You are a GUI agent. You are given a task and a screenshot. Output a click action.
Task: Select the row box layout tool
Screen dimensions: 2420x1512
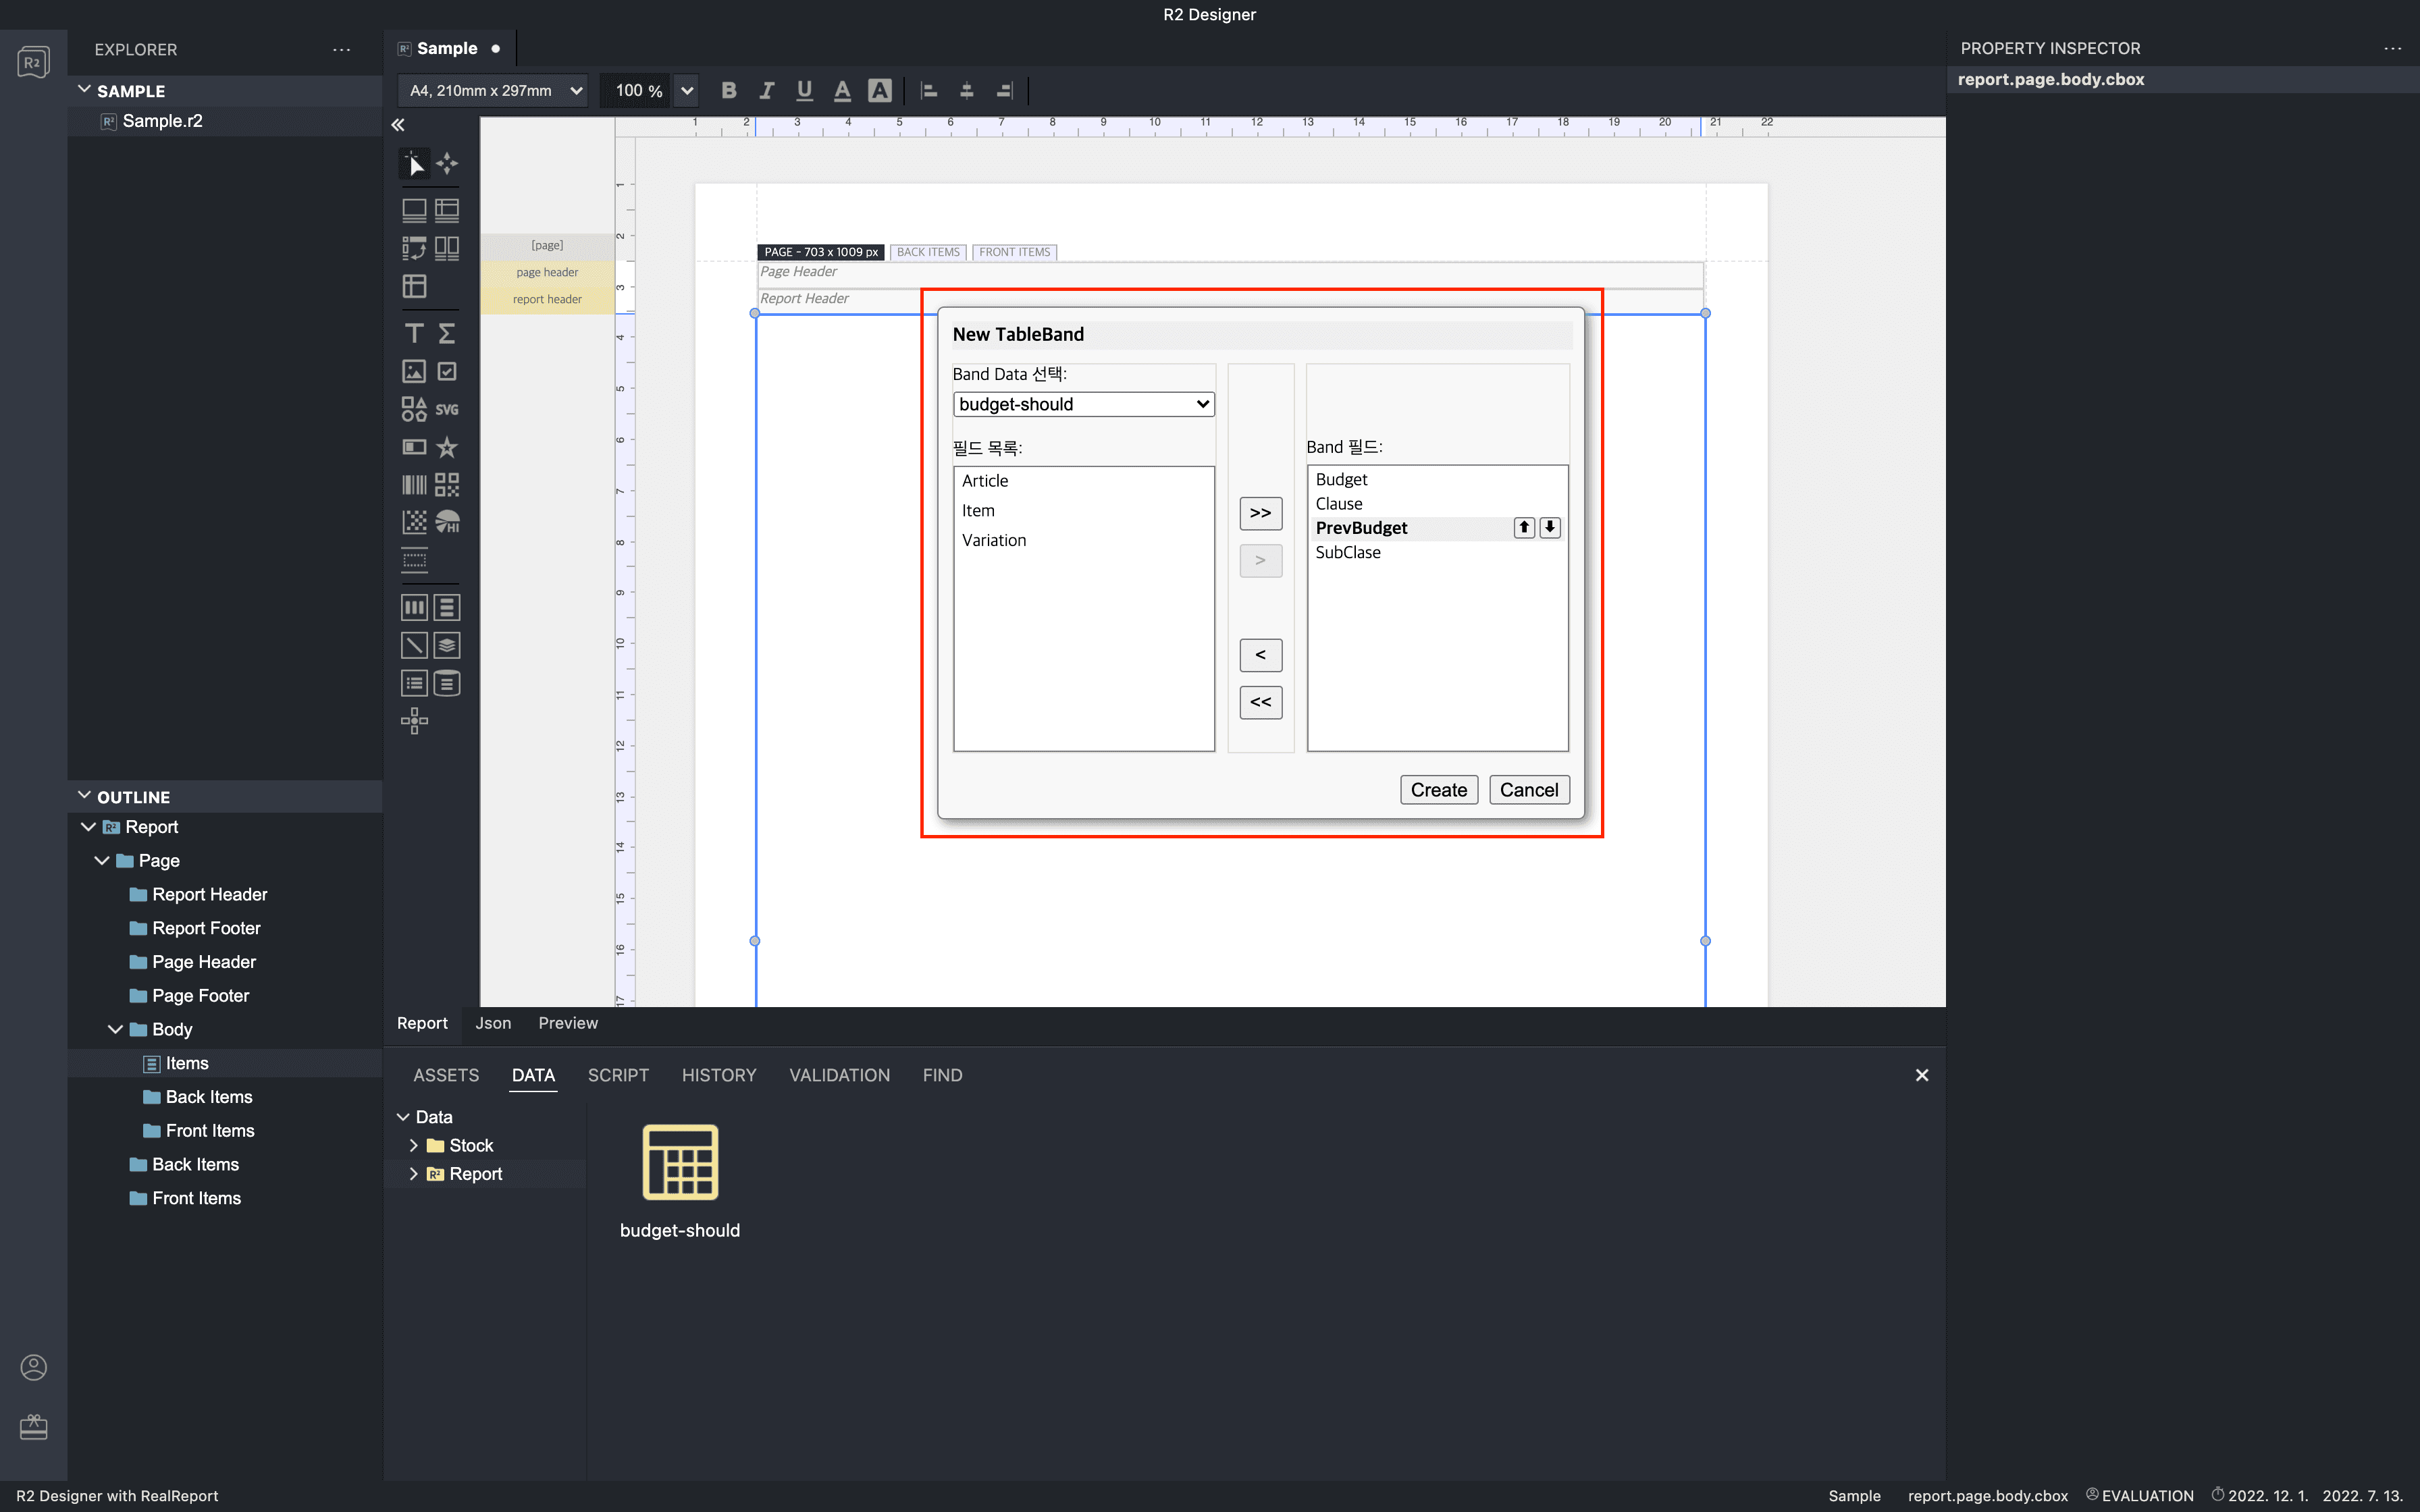[447, 607]
